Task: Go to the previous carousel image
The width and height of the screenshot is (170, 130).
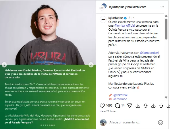Action: pyautogui.click(x=4, y=65)
